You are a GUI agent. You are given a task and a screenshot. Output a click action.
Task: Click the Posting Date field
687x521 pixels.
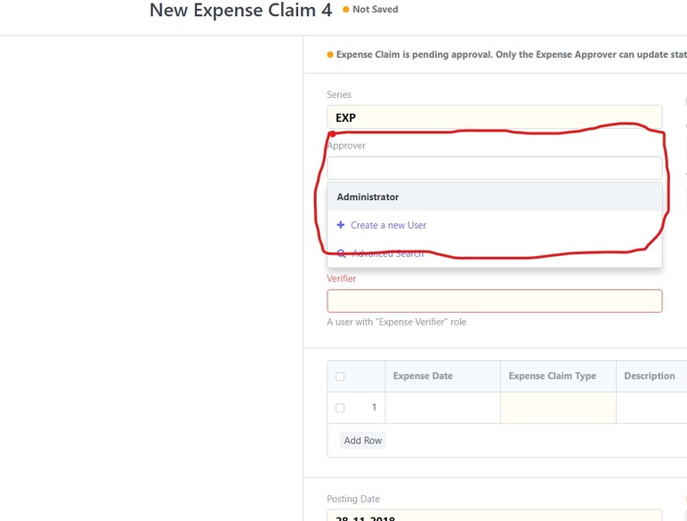(495, 516)
